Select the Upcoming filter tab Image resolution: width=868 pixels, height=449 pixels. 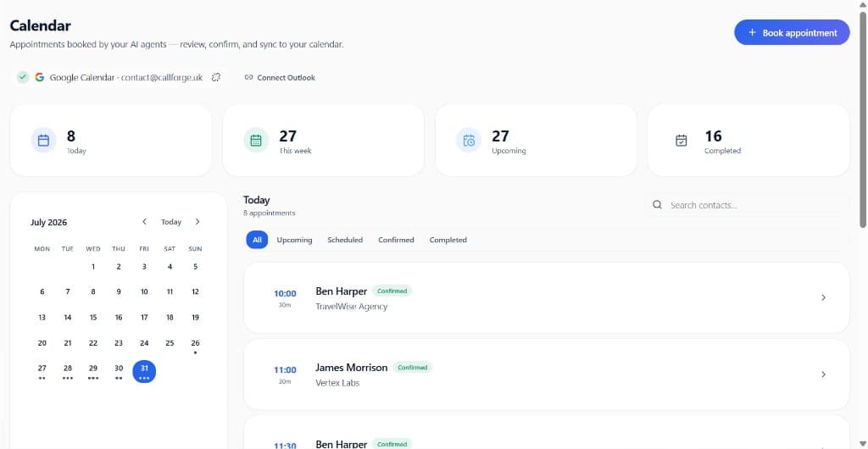294,240
